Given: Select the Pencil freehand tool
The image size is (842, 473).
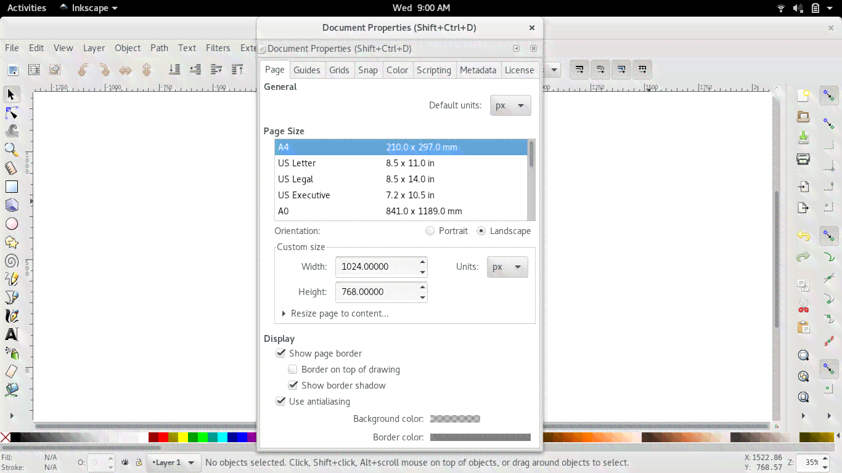Looking at the screenshot, I should tap(12, 279).
